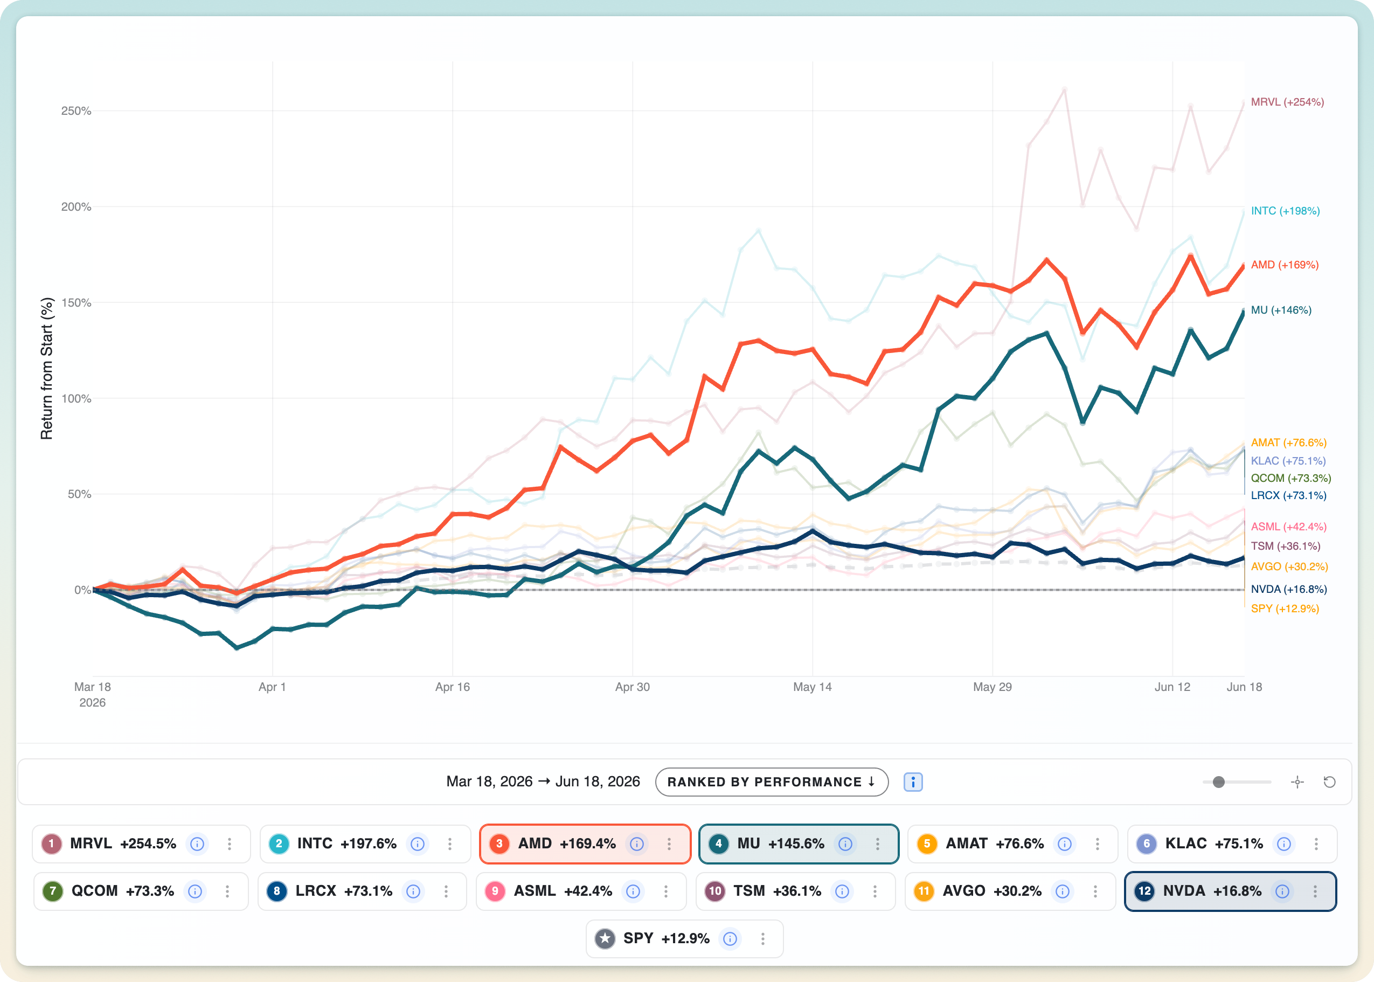This screenshot has width=1374, height=982.
Task: Click the MU (+146%) line end label
Action: click(x=1281, y=310)
